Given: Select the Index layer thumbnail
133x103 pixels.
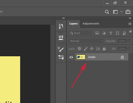Looking at the screenshot, I should [81, 57].
